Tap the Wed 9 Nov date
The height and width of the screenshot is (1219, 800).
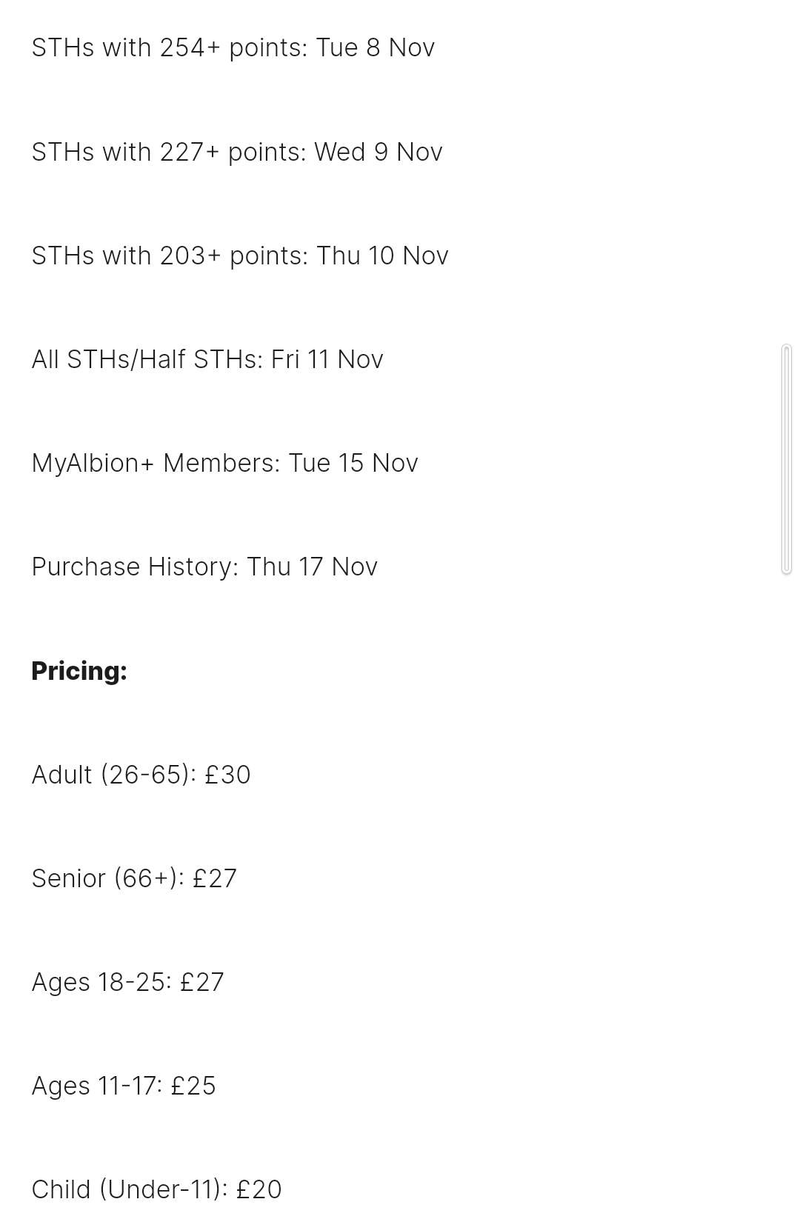coord(379,152)
